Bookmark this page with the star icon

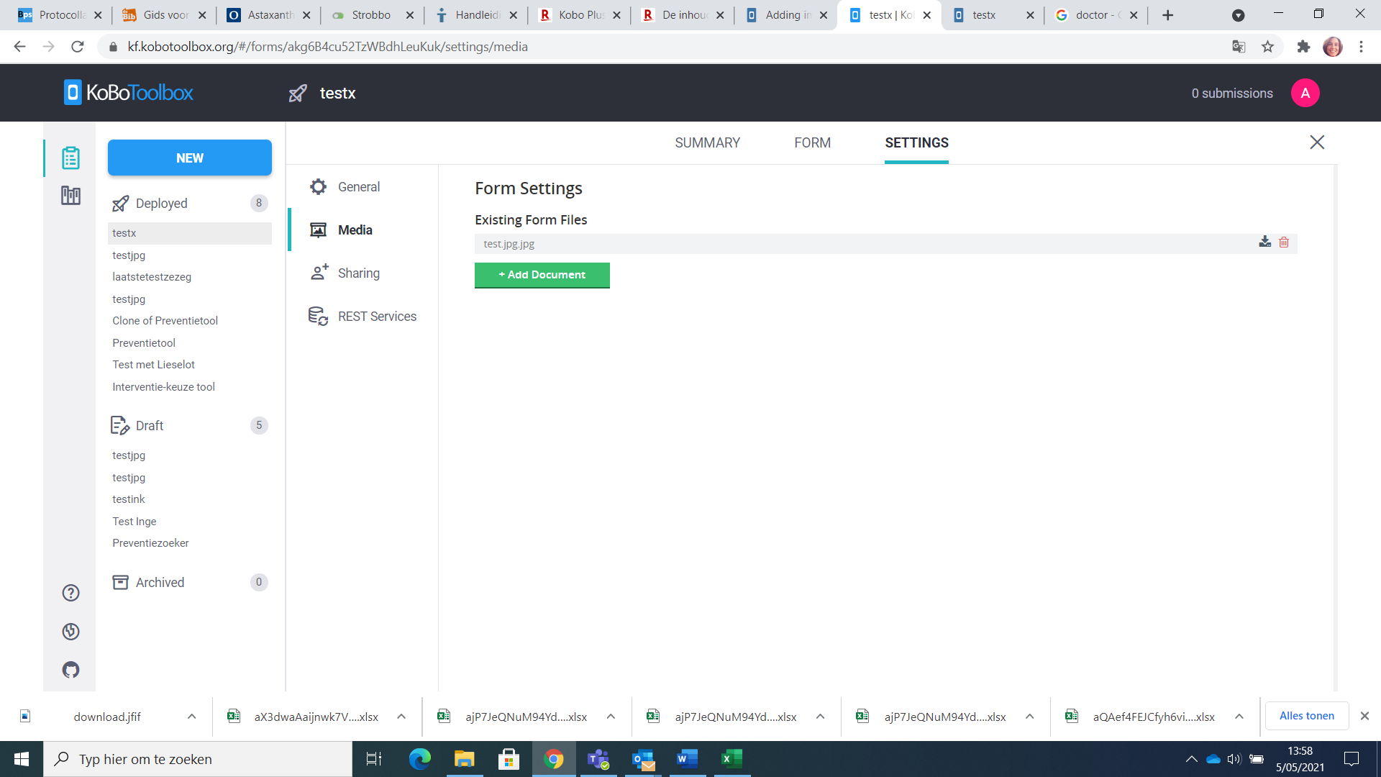click(x=1267, y=47)
